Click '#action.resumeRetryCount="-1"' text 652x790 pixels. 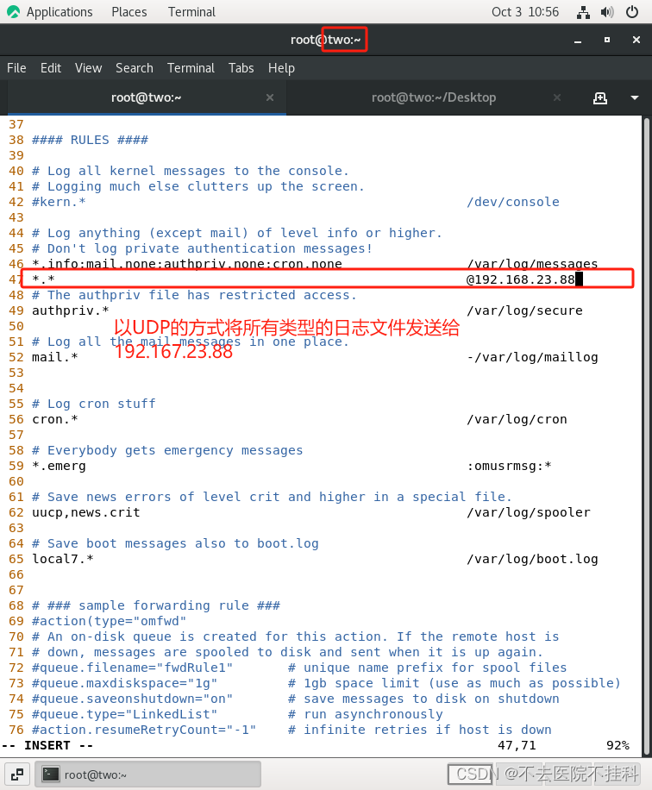tap(144, 730)
